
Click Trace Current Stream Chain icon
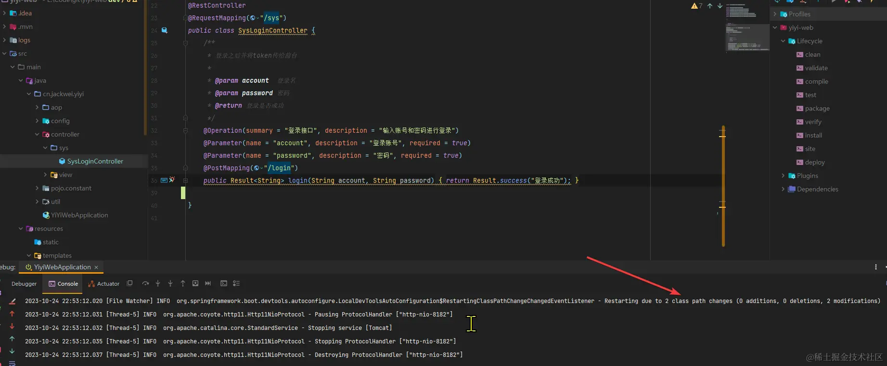(236, 284)
